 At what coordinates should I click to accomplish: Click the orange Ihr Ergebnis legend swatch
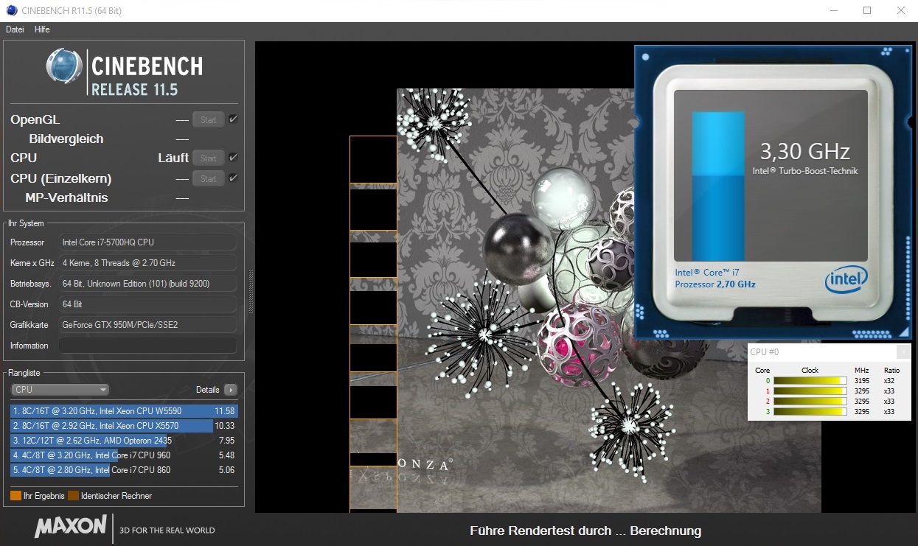click(15, 496)
